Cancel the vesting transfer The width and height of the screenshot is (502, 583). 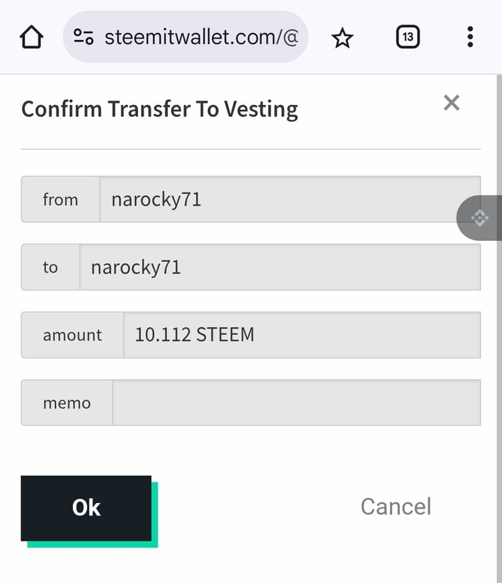click(x=396, y=506)
